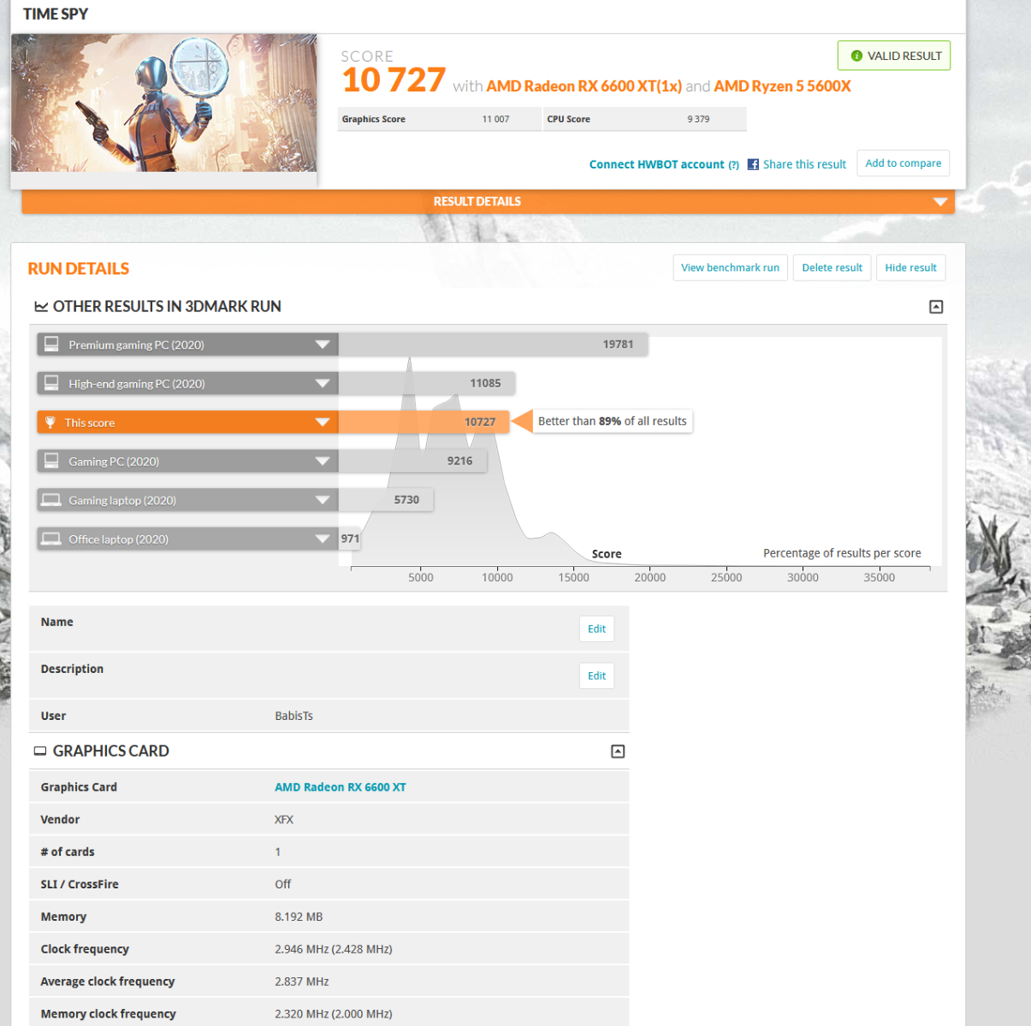Expand the This score dropdown arrow
This screenshot has height=1026, width=1031.
[323, 422]
